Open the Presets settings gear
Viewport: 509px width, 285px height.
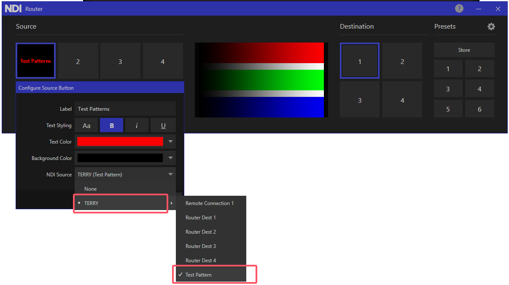point(491,27)
